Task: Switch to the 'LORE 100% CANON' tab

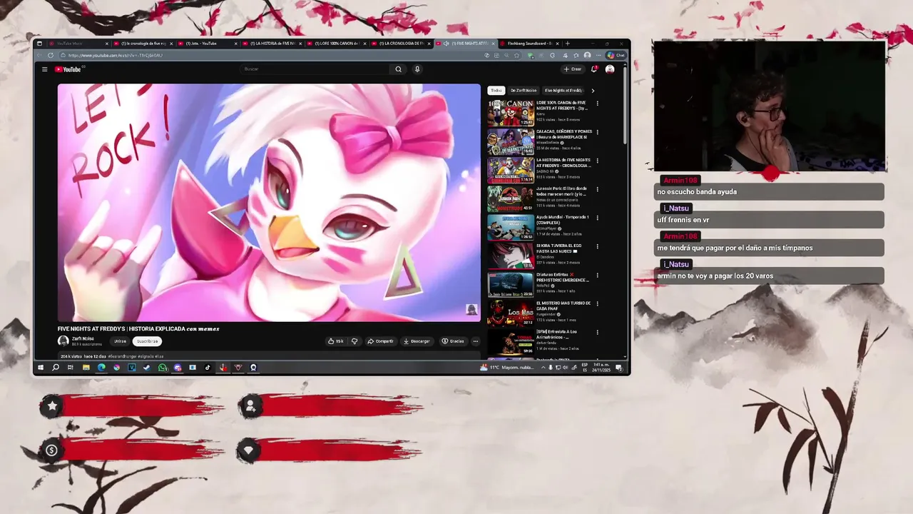Action: click(x=336, y=44)
